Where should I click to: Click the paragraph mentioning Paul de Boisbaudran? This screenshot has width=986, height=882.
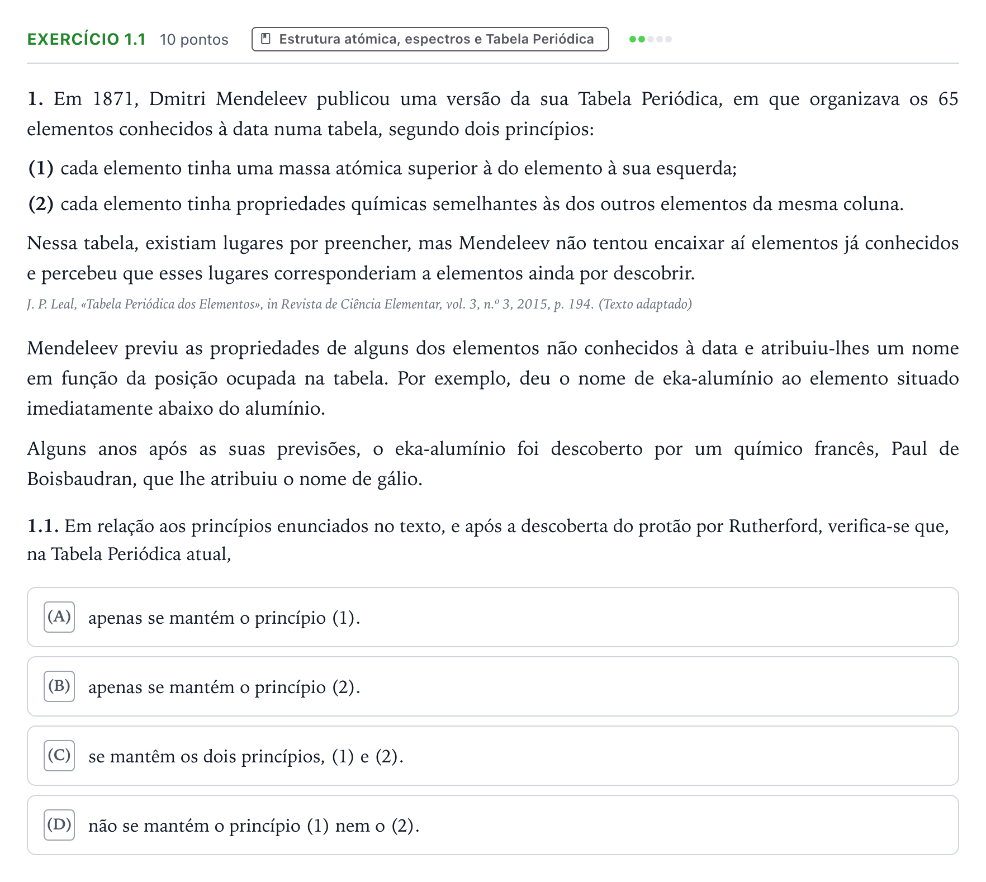[x=492, y=464]
